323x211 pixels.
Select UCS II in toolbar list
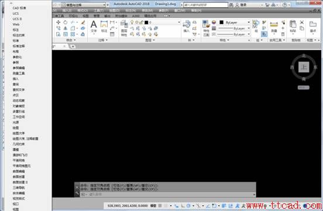[17, 19]
